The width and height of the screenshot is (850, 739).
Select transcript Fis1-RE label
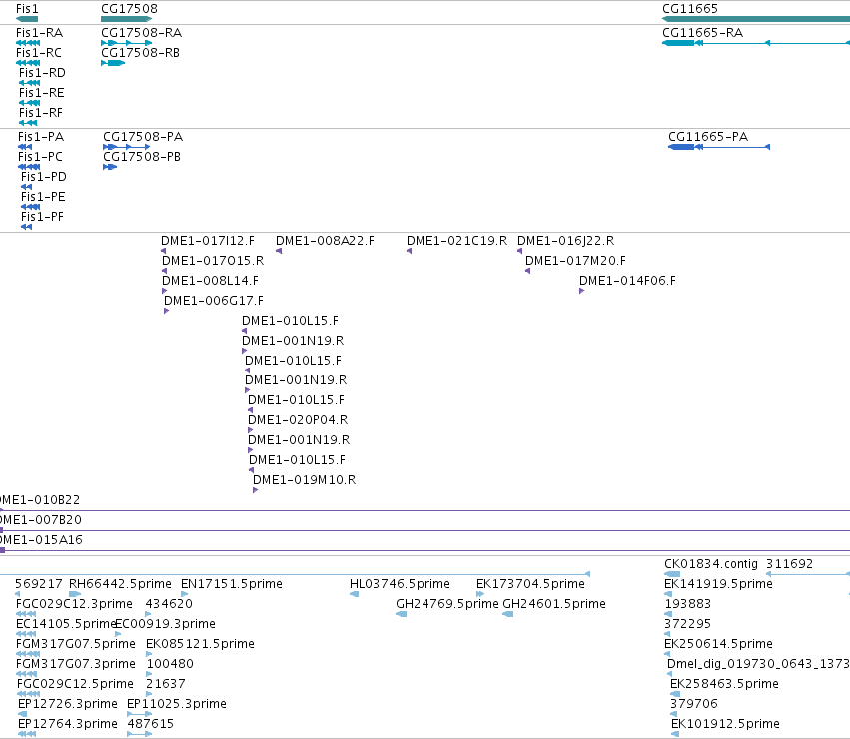click(x=41, y=93)
